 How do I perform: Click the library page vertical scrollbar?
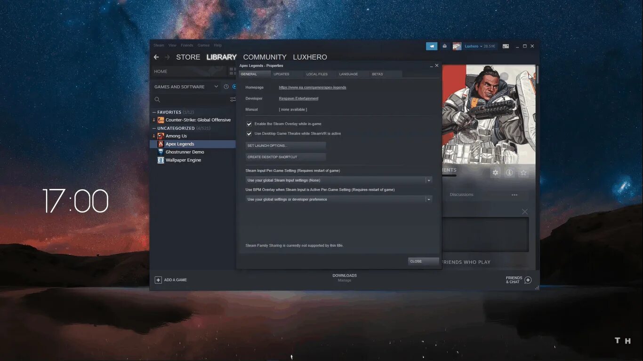(x=537, y=74)
